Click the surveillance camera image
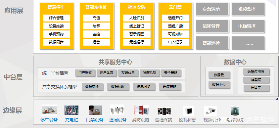Image resolution: width=279 pixels, height=128 pixels. 210,111
